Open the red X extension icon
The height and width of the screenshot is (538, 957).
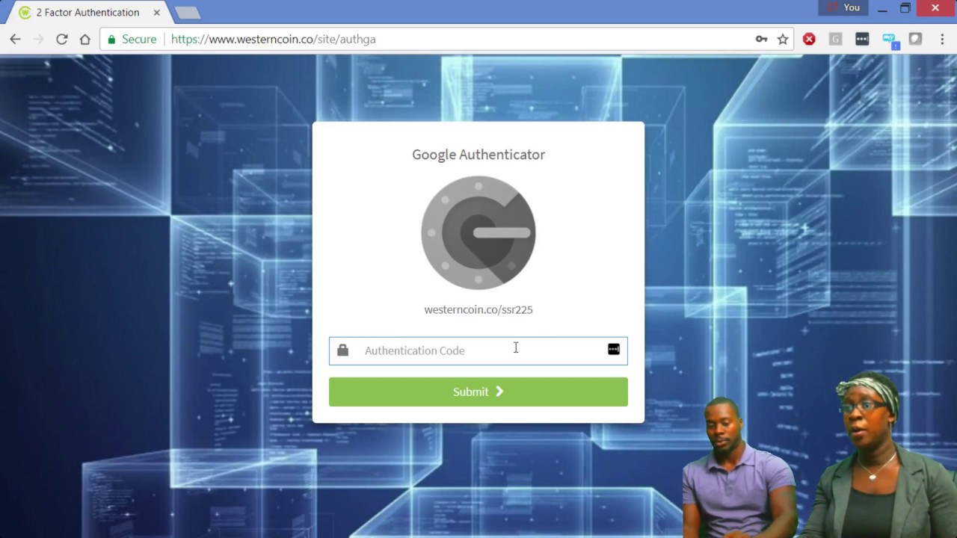click(x=809, y=39)
